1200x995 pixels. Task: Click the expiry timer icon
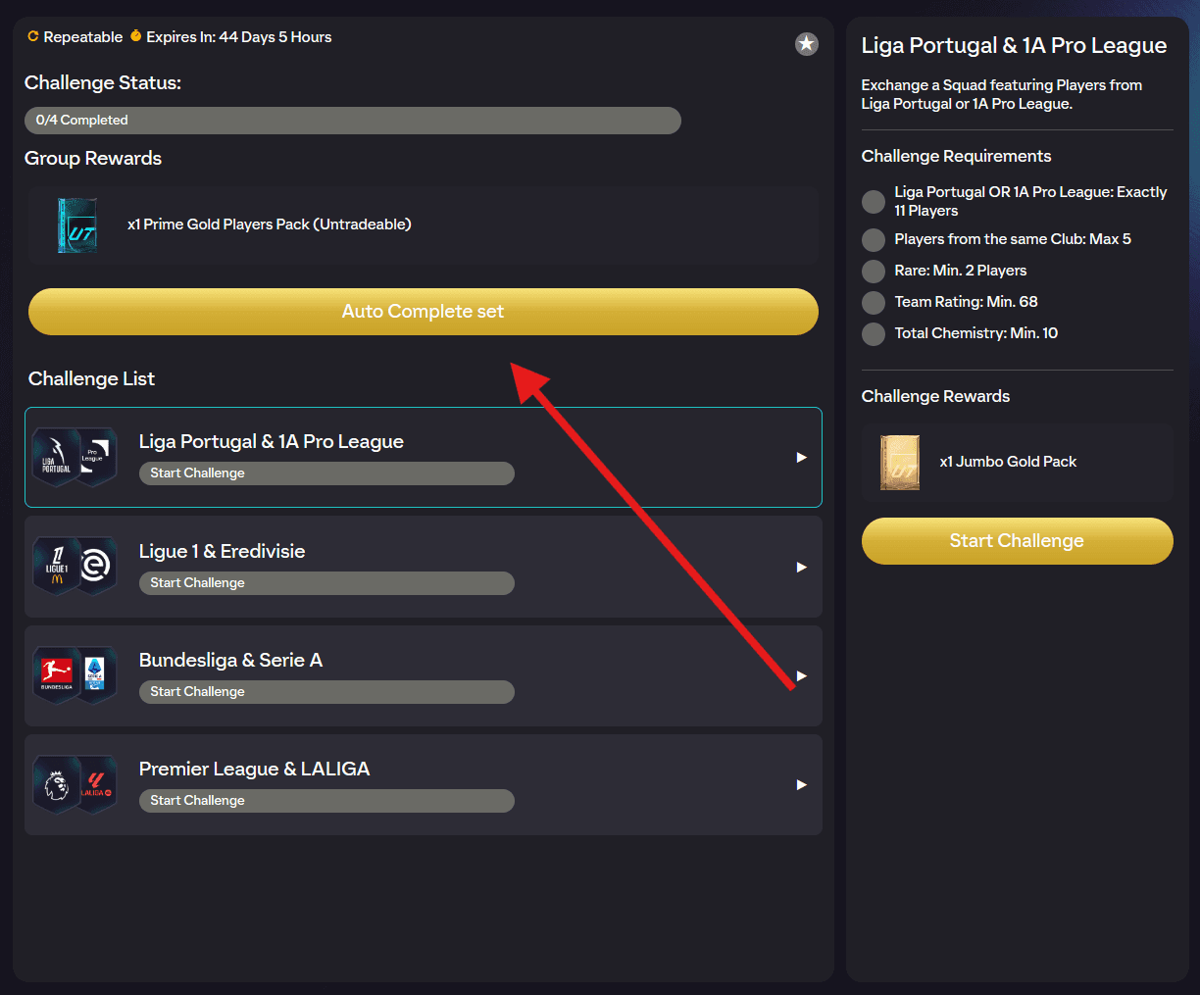(136, 36)
